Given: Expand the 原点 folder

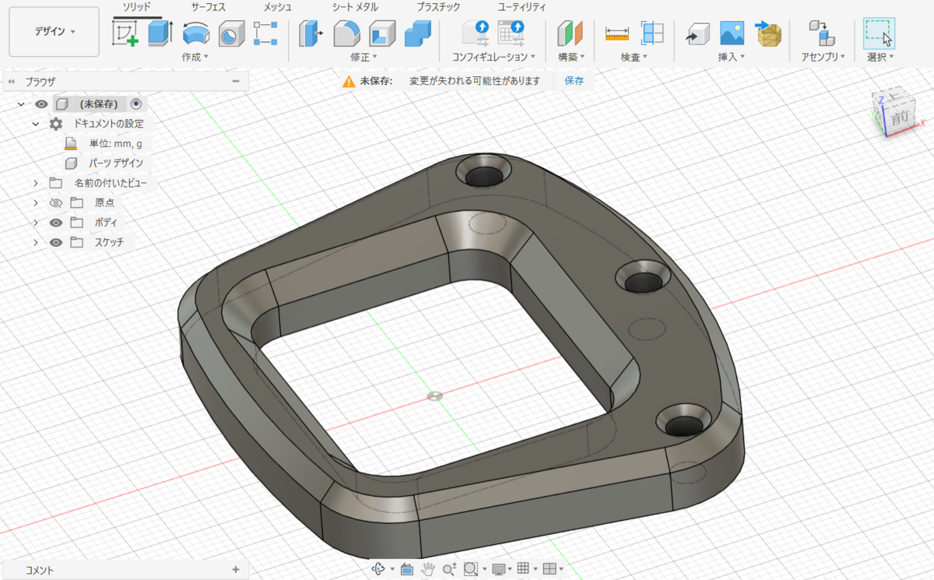Looking at the screenshot, I should [36, 202].
